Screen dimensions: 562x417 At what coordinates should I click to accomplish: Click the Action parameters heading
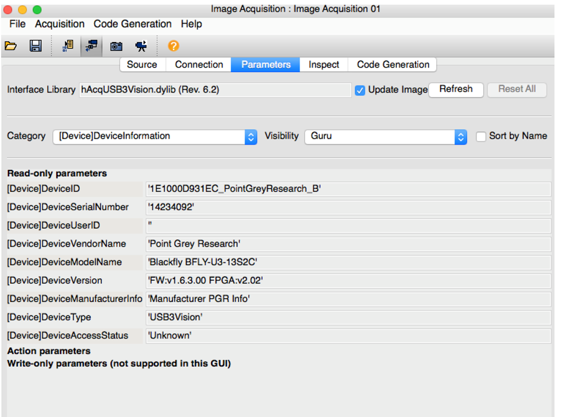pos(49,351)
